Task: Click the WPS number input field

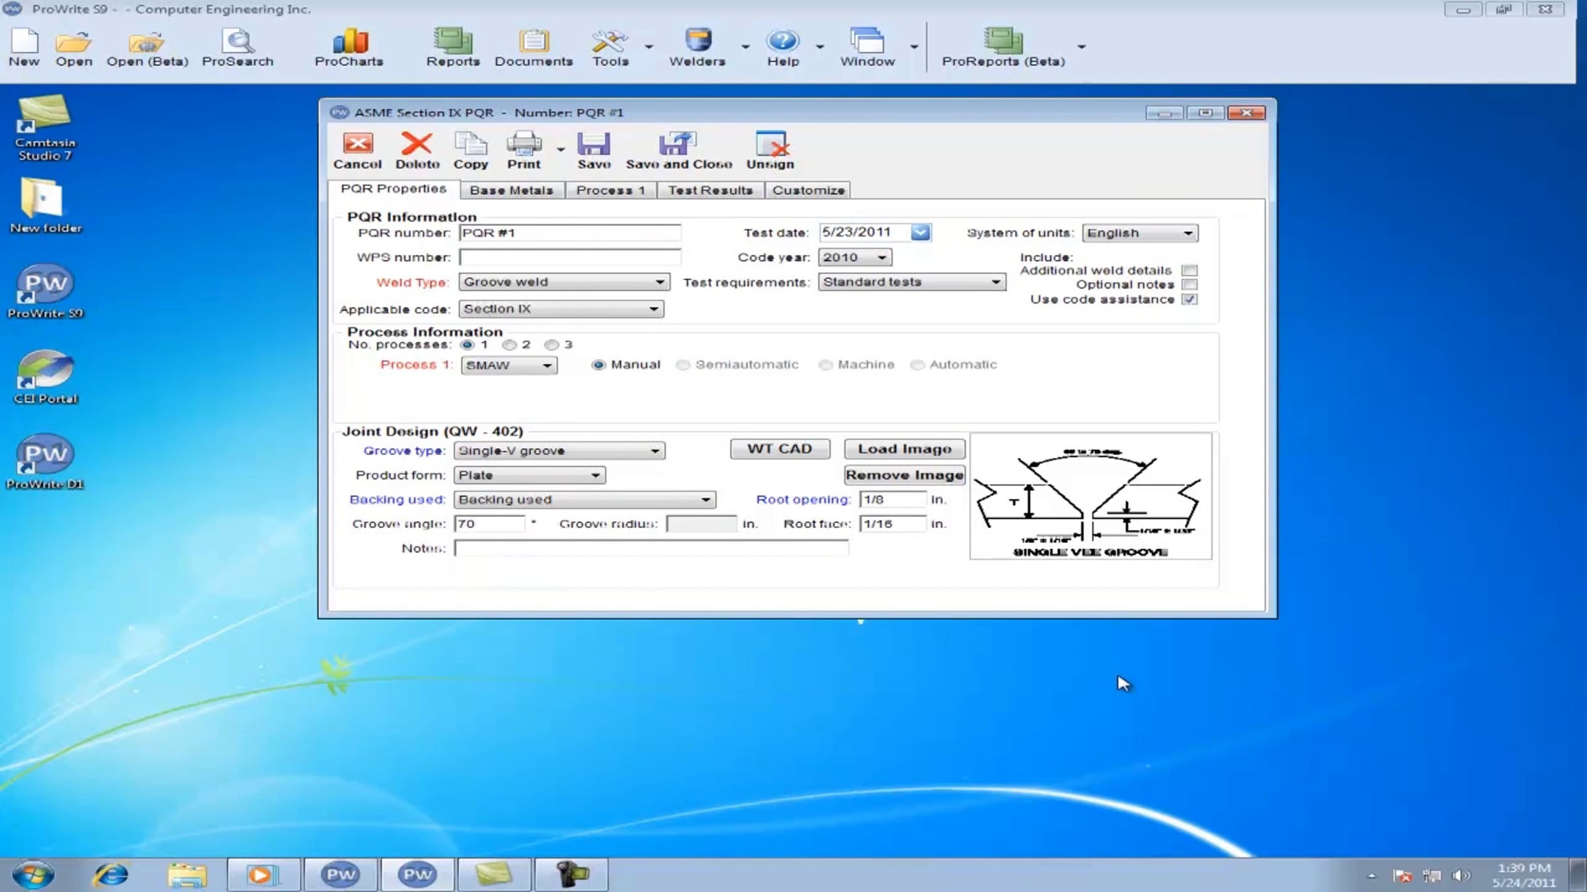Action: pos(570,257)
